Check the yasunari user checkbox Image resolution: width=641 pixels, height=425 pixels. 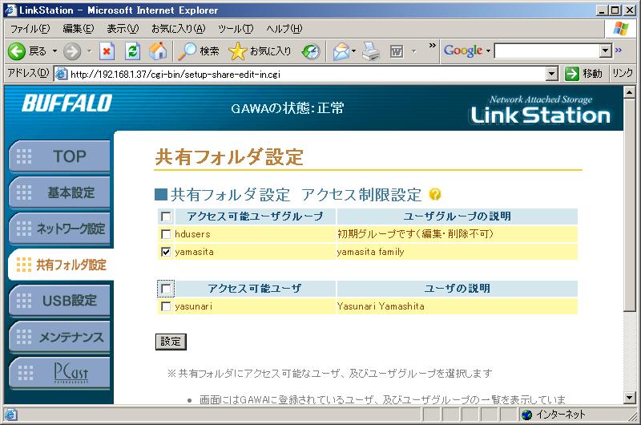pos(166,306)
